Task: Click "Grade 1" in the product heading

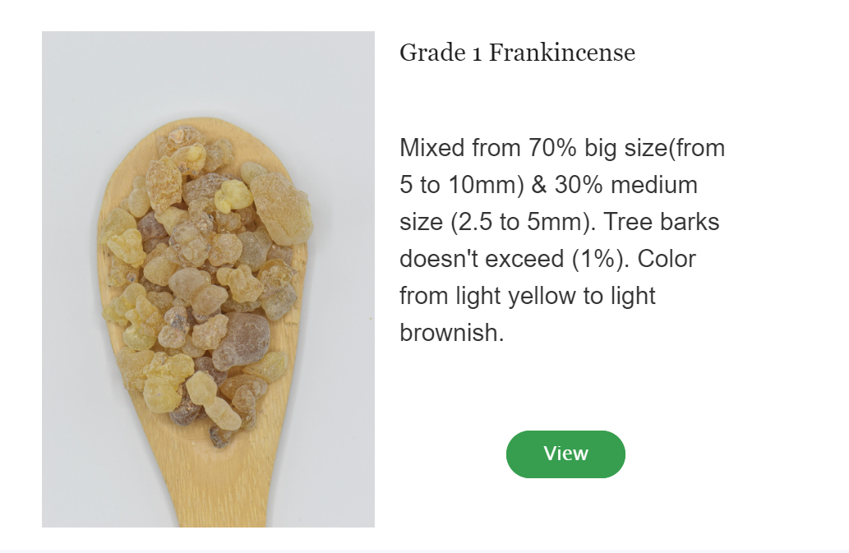Action: pyautogui.click(x=441, y=53)
